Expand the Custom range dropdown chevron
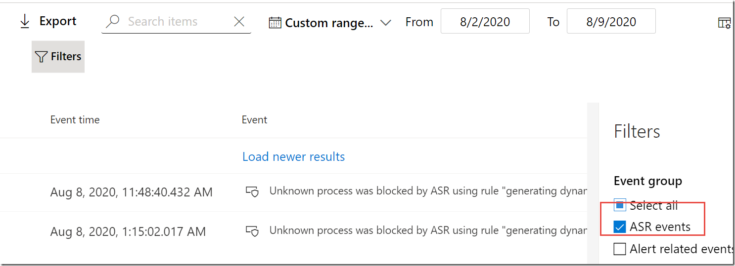 (386, 23)
